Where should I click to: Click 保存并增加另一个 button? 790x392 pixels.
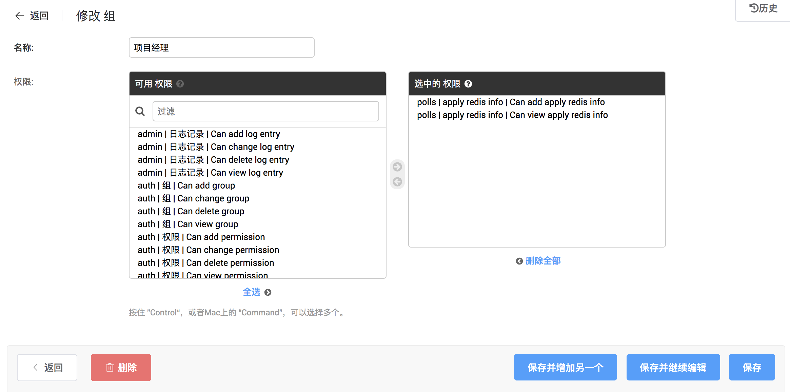pyautogui.click(x=565, y=368)
